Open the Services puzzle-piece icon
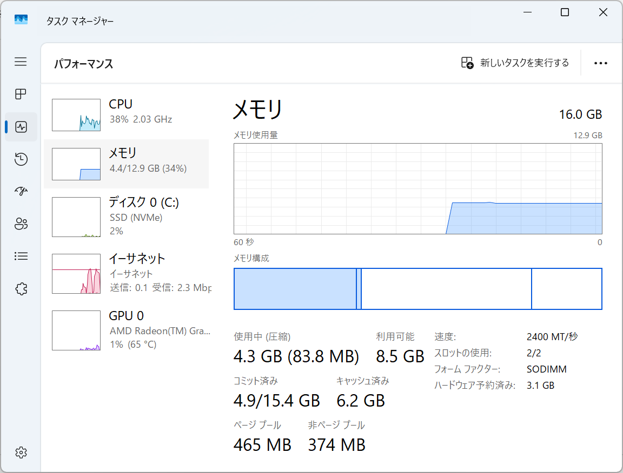The height and width of the screenshot is (473, 623). (x=21, y=289)
